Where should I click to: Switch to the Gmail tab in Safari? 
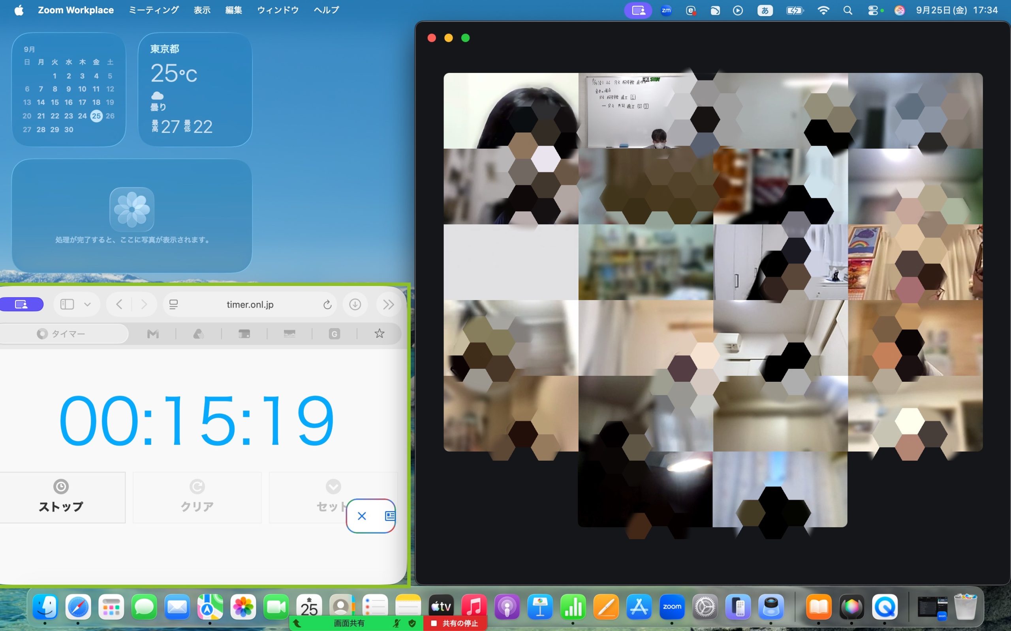[153, 334]
